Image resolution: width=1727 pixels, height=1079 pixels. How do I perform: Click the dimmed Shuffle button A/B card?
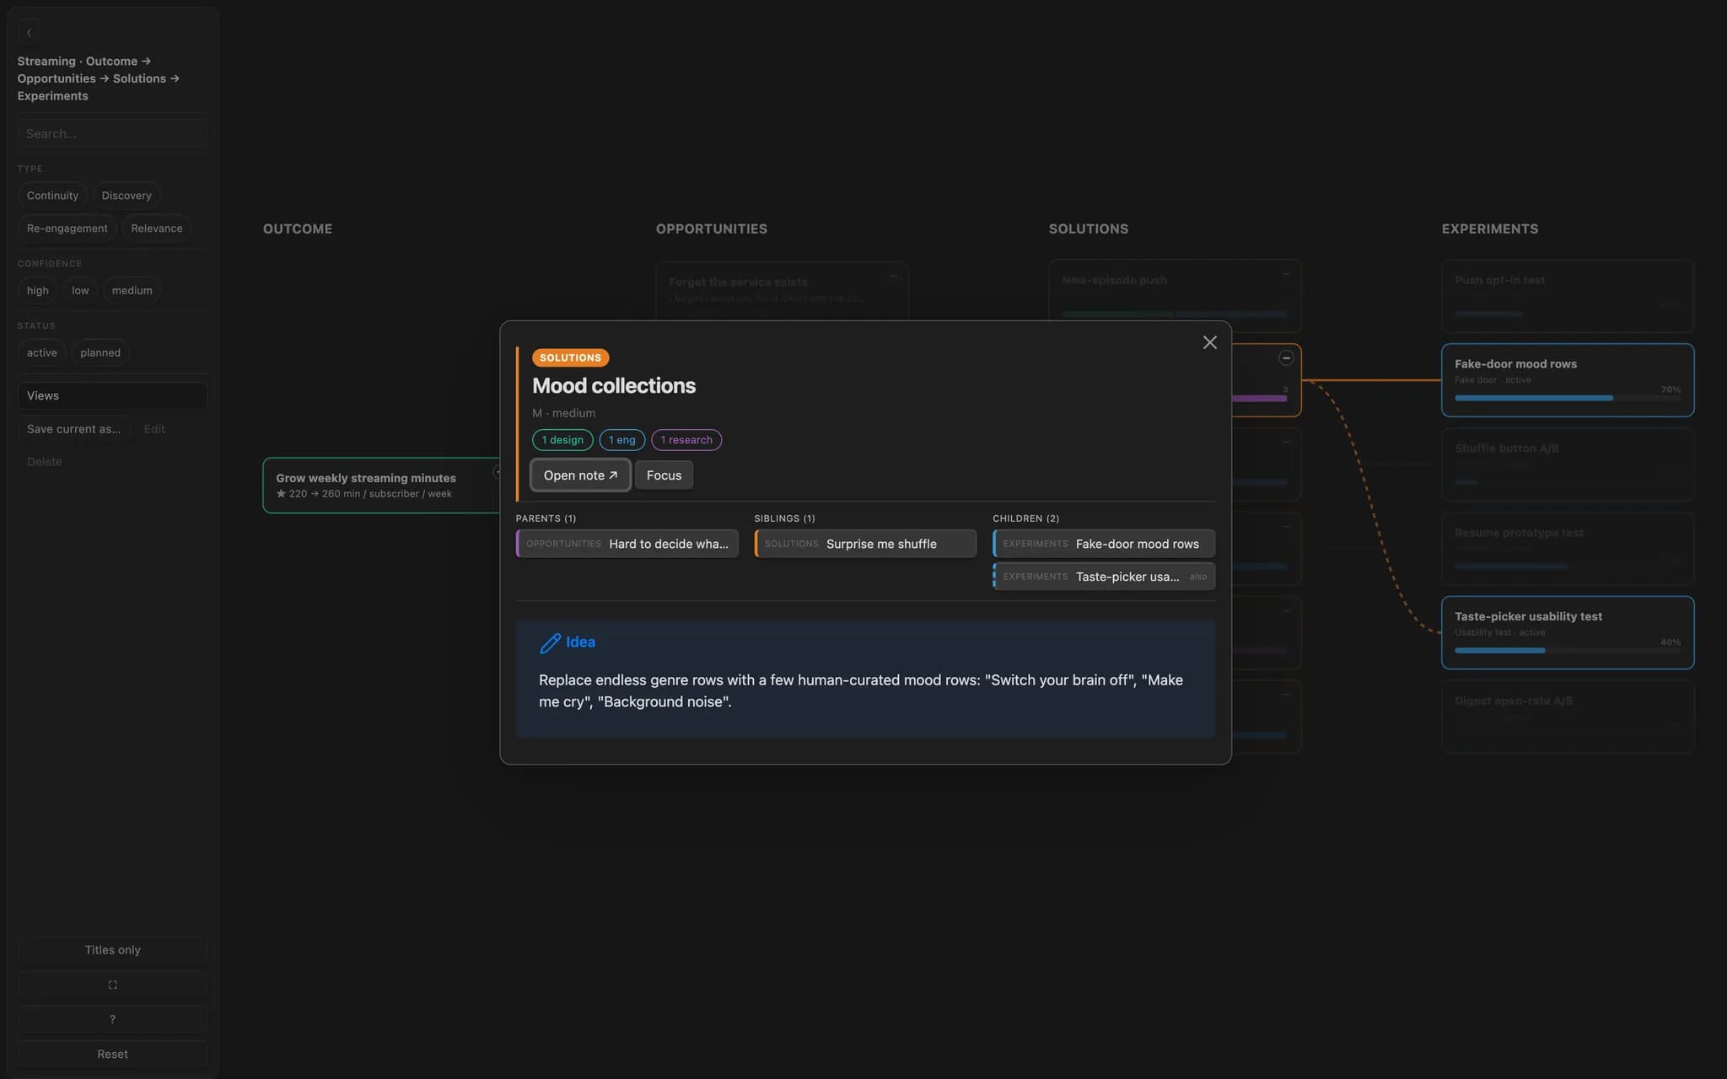1568,464
